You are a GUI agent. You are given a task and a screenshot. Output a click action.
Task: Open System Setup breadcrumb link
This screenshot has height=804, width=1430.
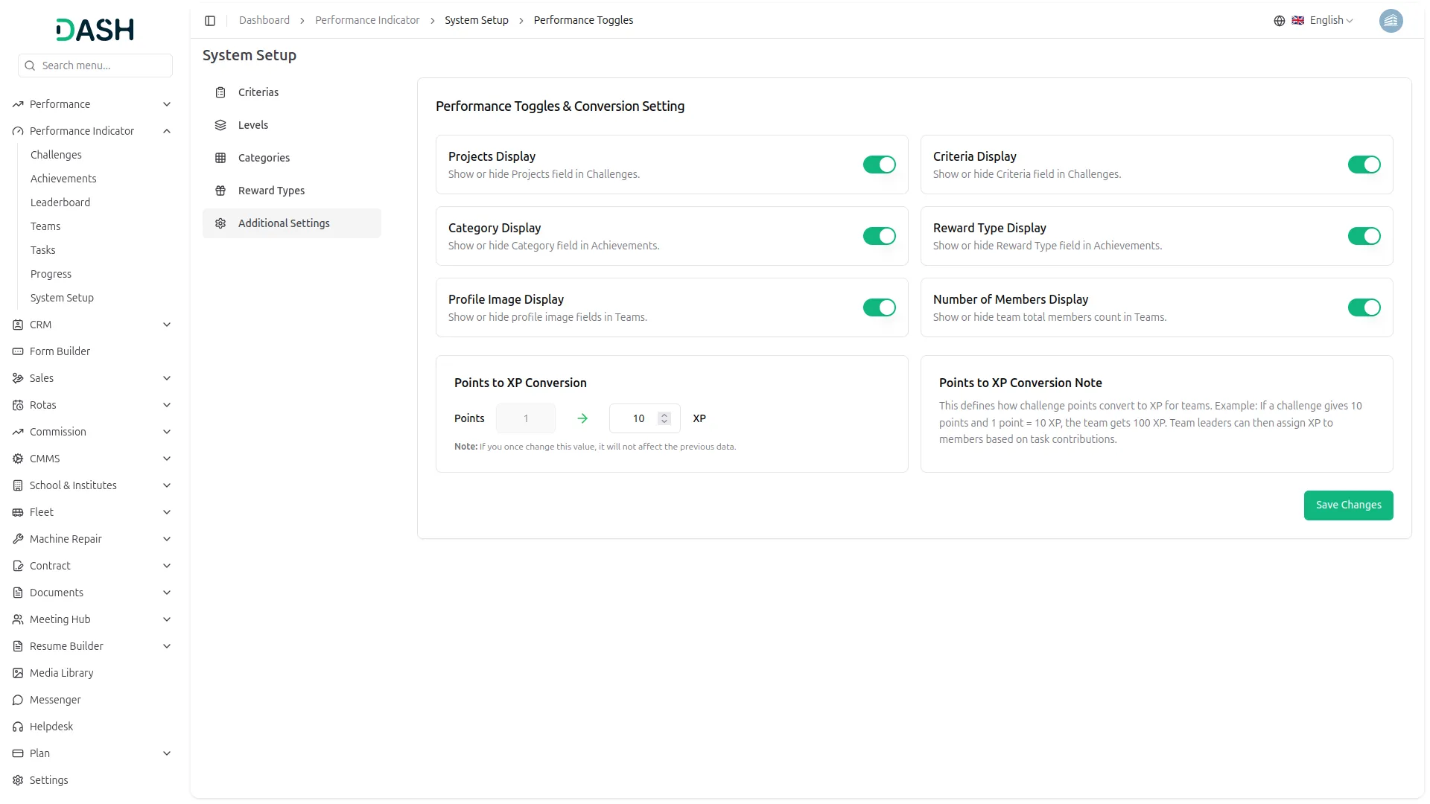477,20
